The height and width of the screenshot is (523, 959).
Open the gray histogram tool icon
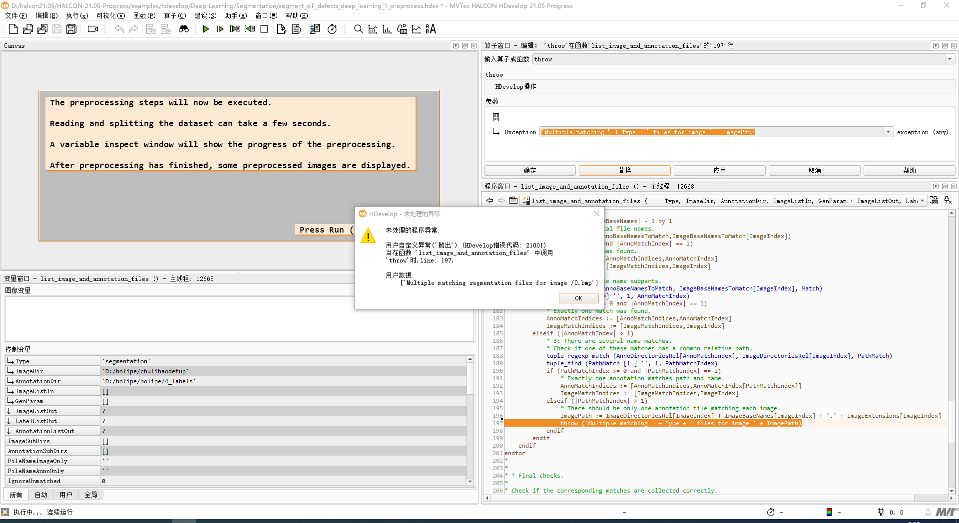(x=373, y=29)
